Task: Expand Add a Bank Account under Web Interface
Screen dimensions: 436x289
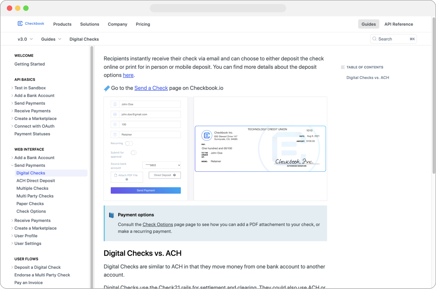Action: (12, 158)
